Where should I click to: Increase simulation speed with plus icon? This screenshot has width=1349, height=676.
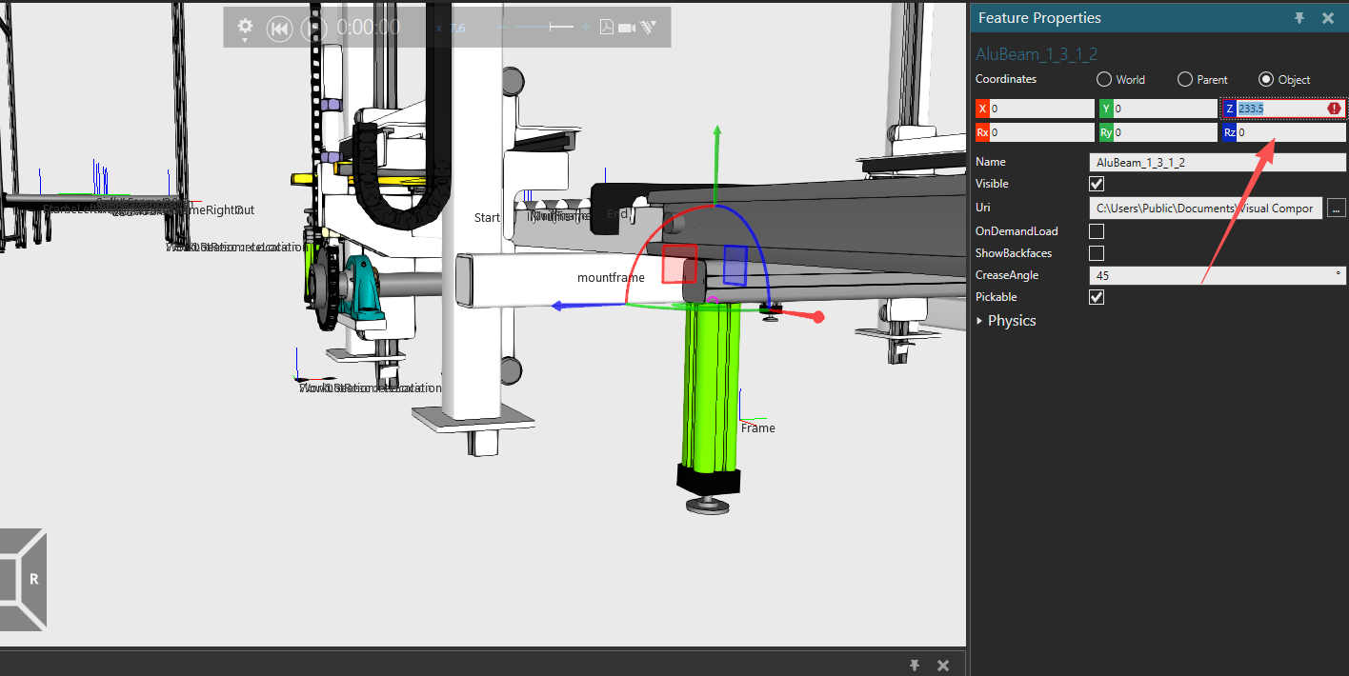coord(586,28)
